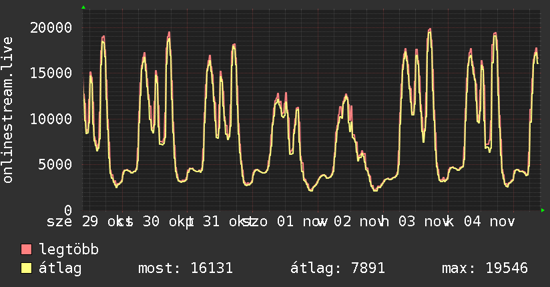Select the legtöbb legend label
This screenshot has width=550, height=287.
(x=69, y=250)
